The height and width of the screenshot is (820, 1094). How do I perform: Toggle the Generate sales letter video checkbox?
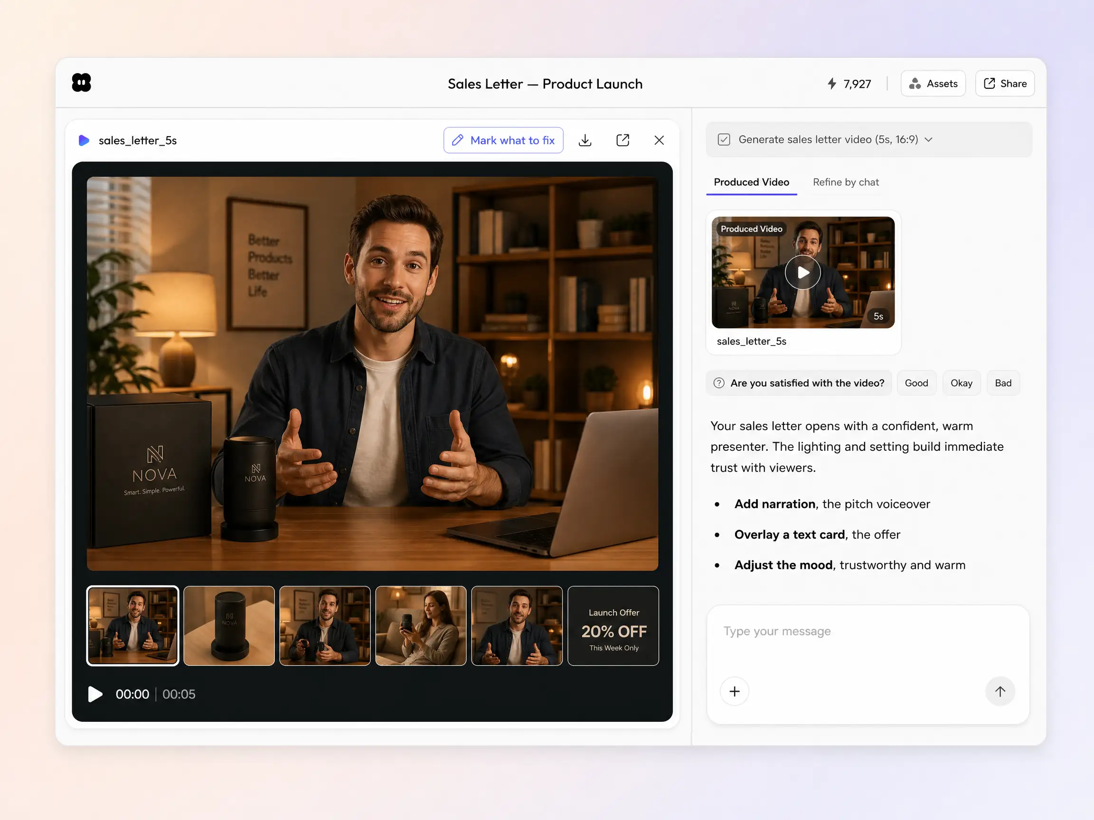[x=724, y=140]
